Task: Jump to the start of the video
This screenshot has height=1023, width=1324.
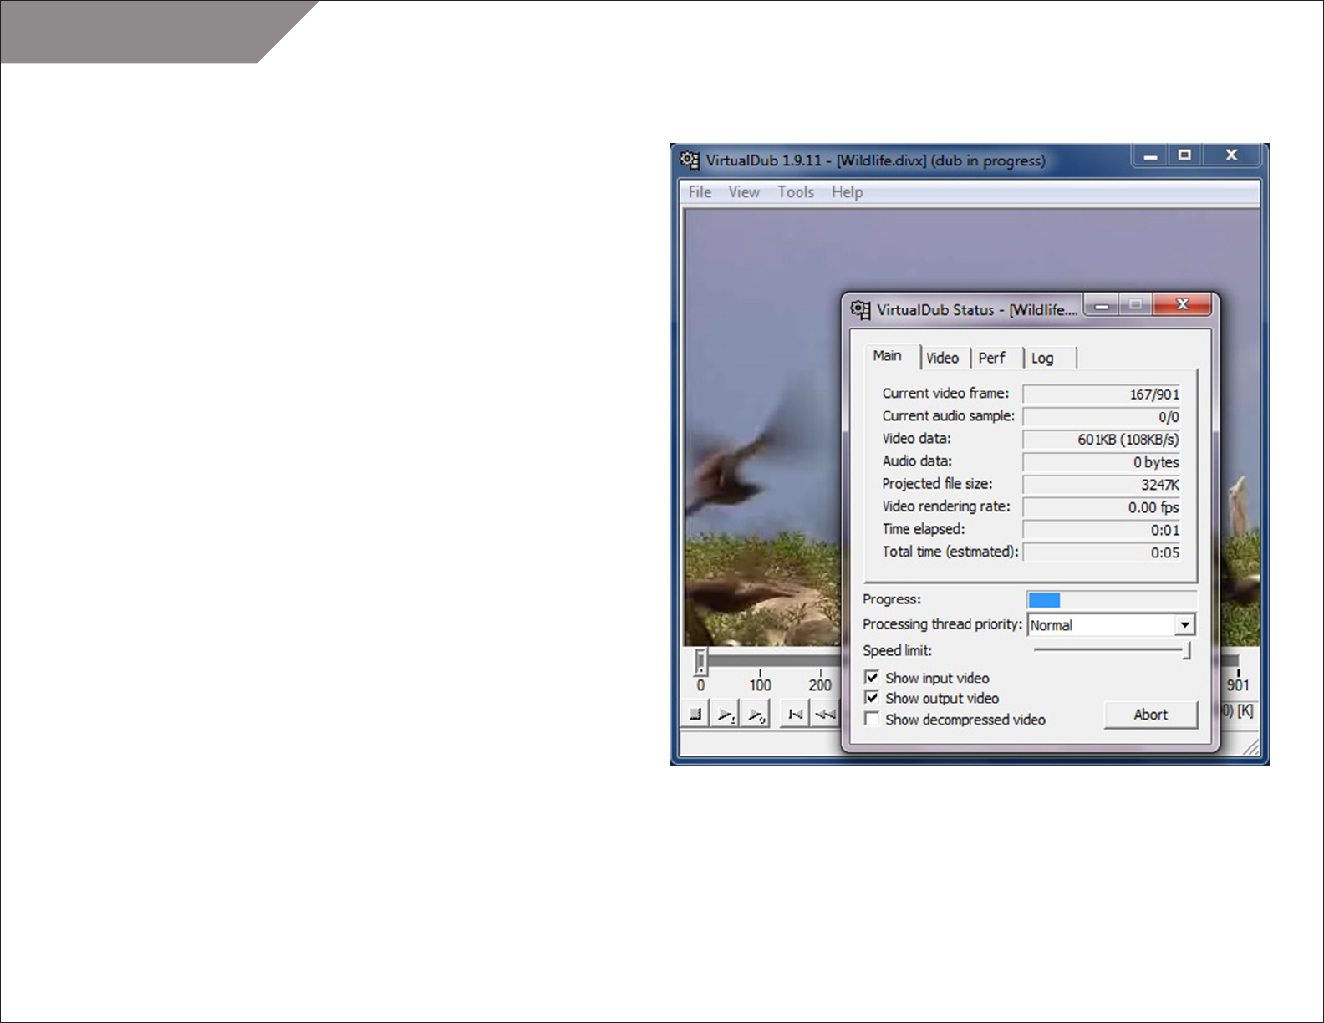Action: click(795, 715)
